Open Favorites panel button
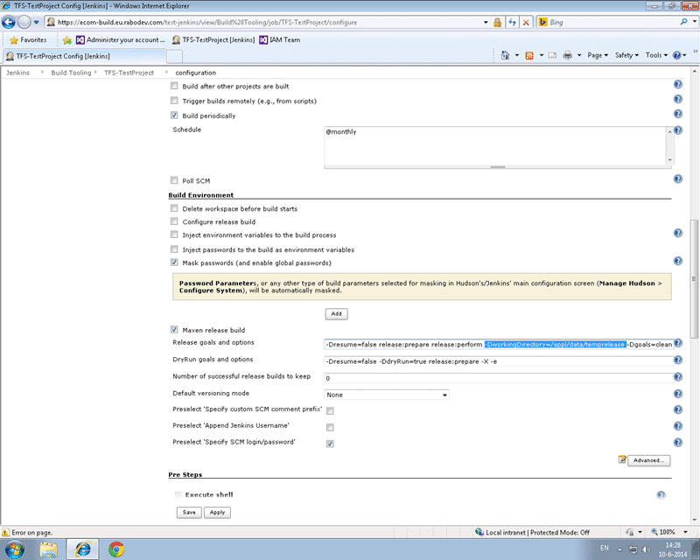Screen dimensions: 700x560 tap(28, 40)
